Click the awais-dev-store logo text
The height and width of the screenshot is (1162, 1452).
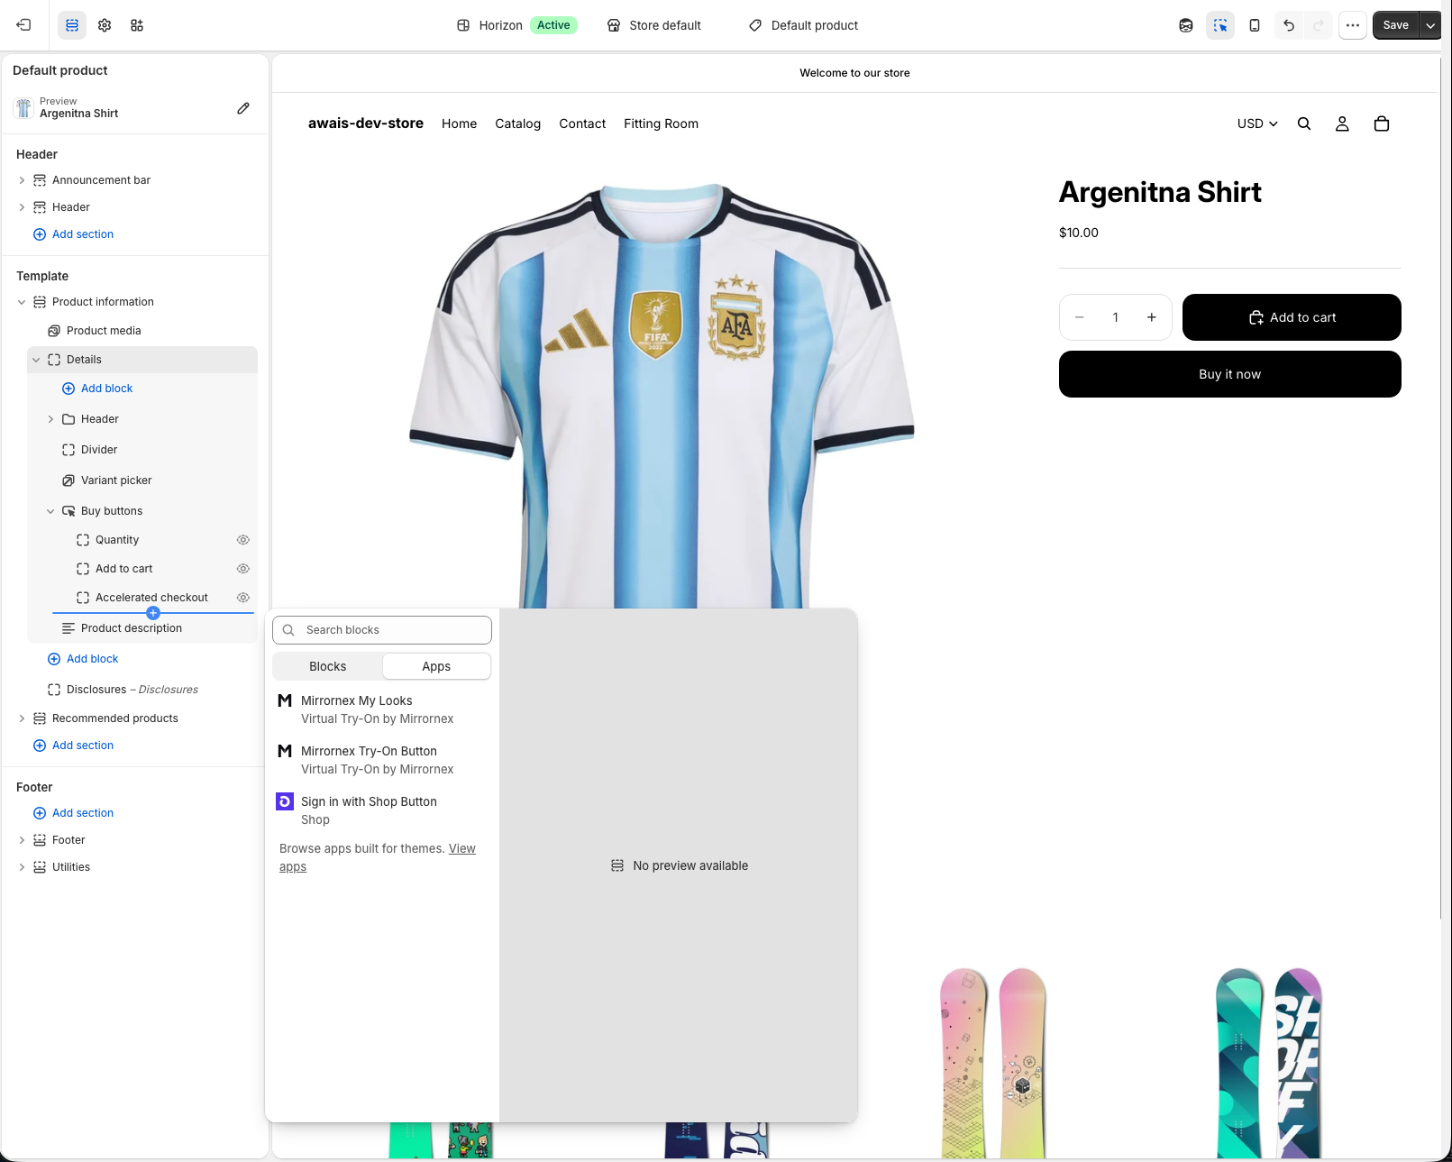tap(366, 124)
